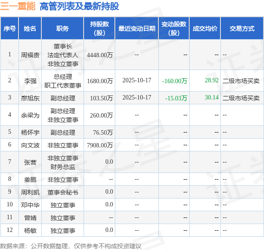Click the 交易方式 column header
The width and height of the screenshot is (264, 250).
pyautogui.click(x=242, y=29)
